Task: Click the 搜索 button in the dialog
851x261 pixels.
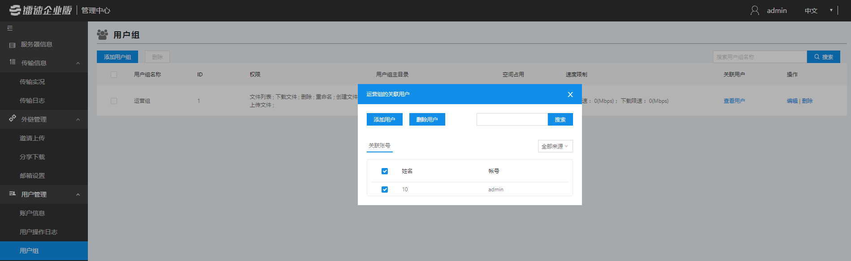Action: (x=560, y=119)
